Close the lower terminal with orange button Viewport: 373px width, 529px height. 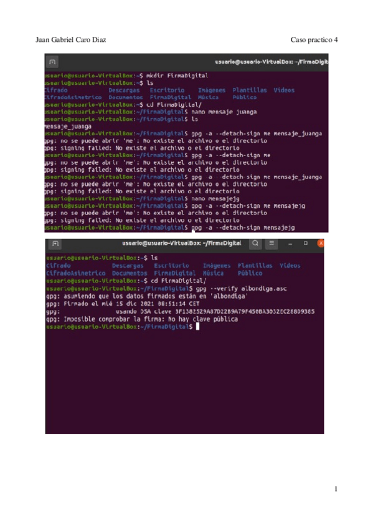(x=321, y=243)
